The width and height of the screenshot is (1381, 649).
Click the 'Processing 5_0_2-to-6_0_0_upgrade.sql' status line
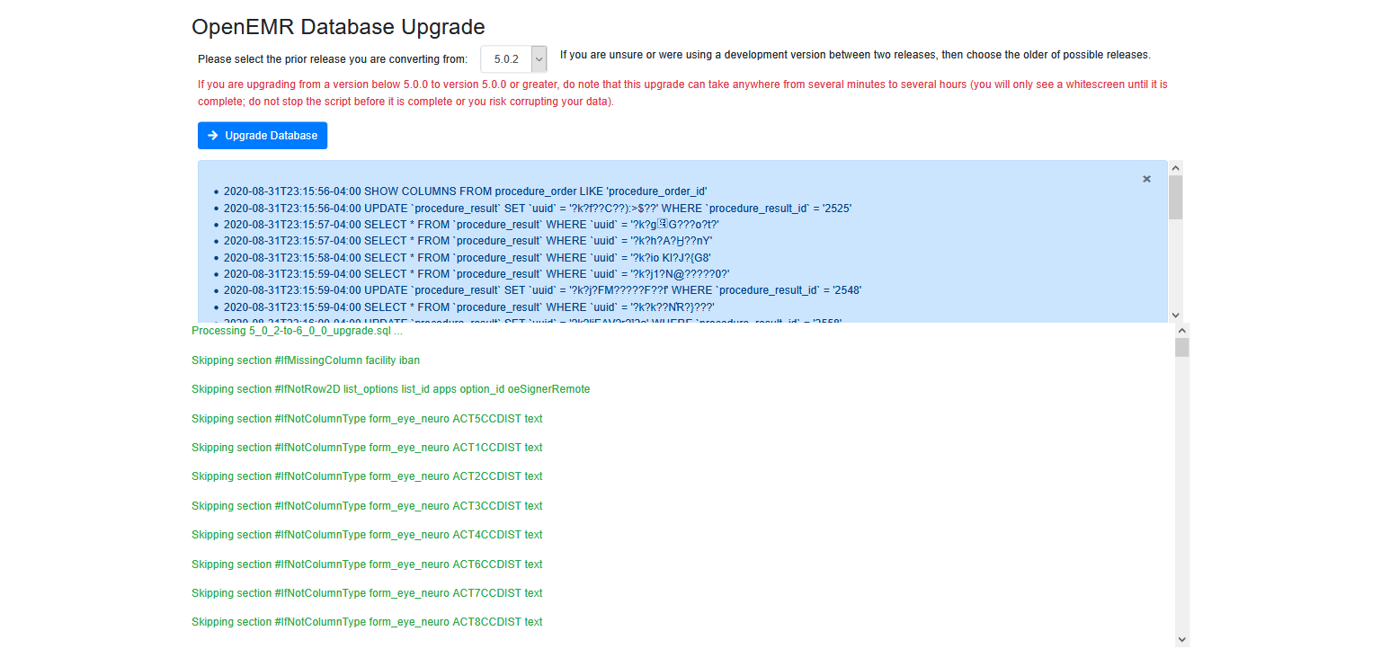297,330
